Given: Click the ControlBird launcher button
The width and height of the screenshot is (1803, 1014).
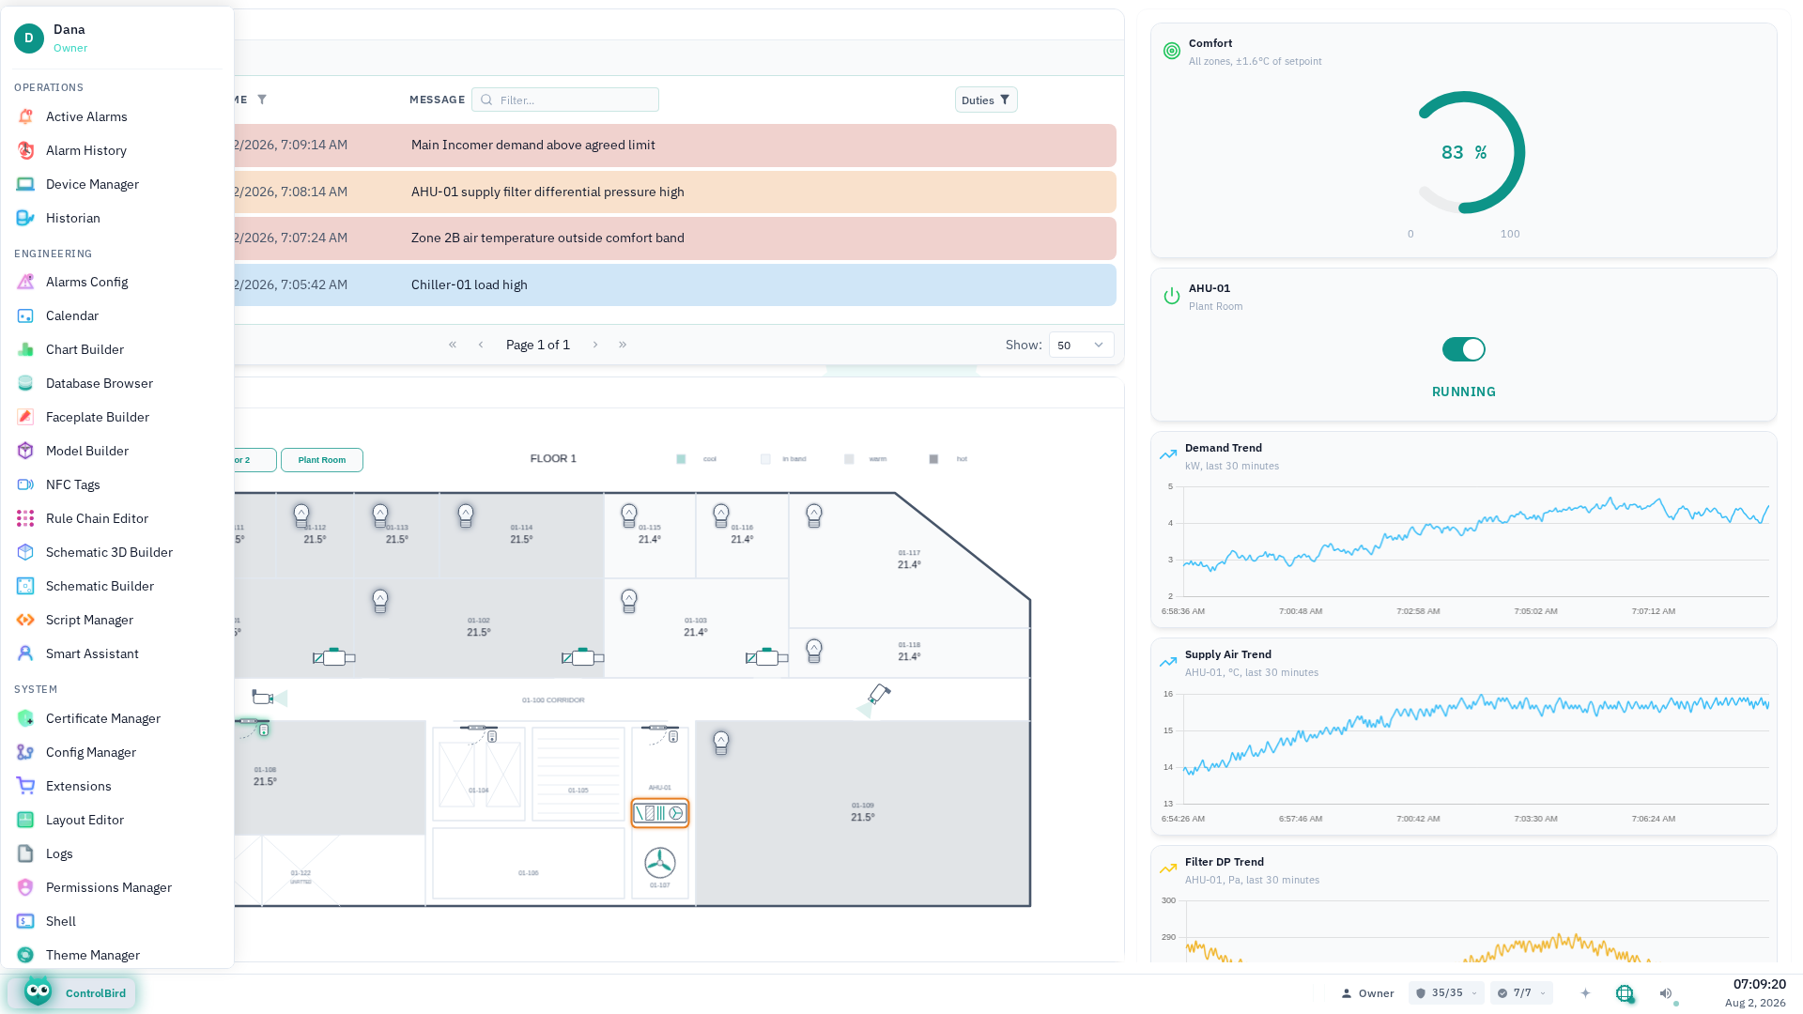Looking at the screenshot, I should point(73,993).
